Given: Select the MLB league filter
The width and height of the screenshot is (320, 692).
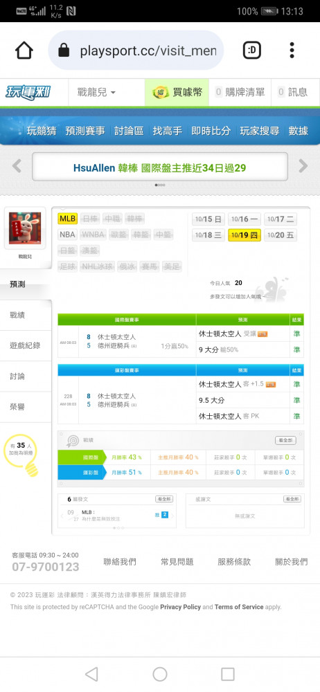Looking at the screenshot, I should tap(68, 219).
